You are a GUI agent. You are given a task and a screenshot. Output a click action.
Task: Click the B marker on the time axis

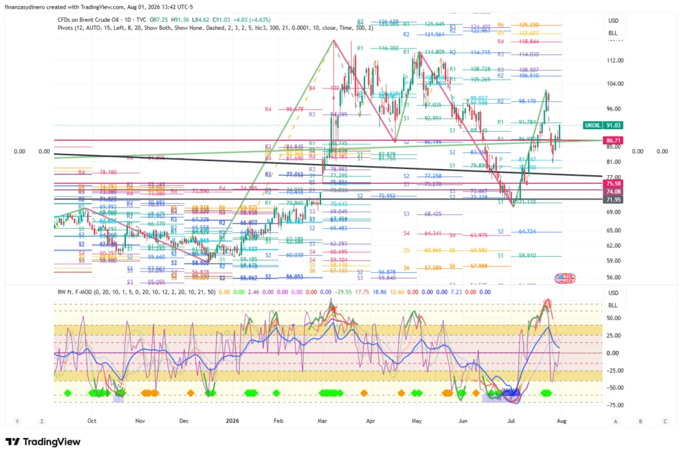click(640, 421)
